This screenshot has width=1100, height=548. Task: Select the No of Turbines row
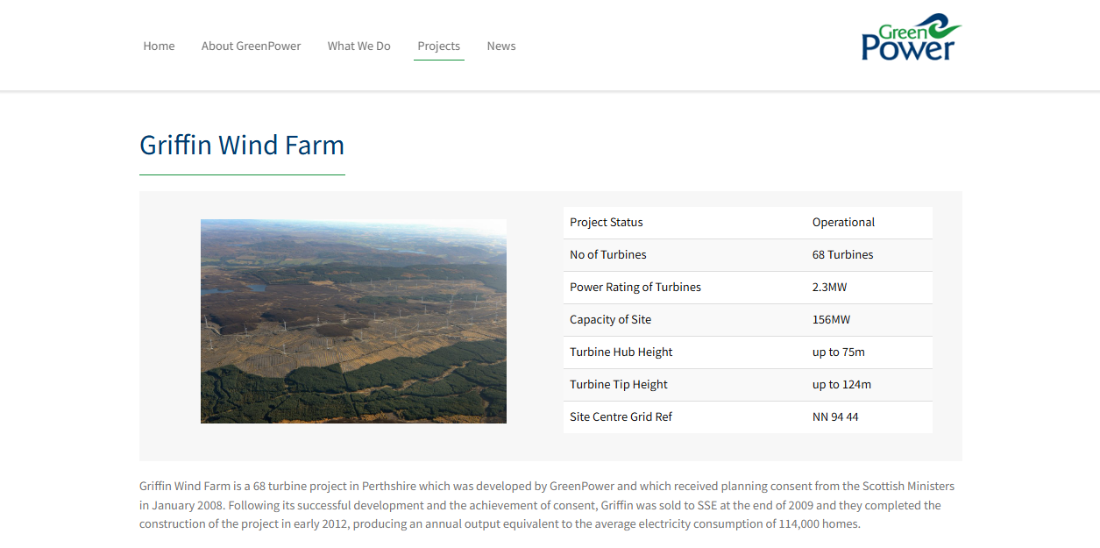pos(608,254)
